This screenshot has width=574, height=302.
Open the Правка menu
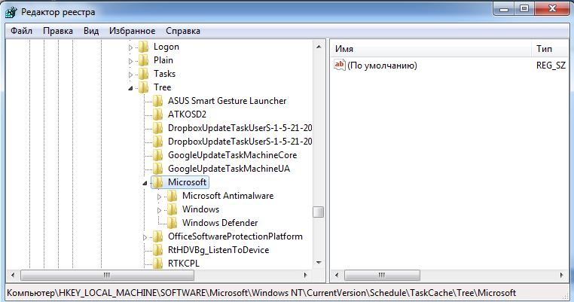coord(58,31)
